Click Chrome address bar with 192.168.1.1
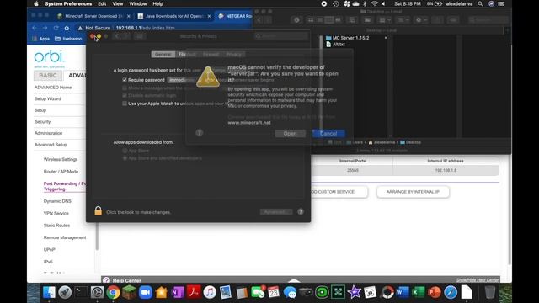 pos(165,28)
